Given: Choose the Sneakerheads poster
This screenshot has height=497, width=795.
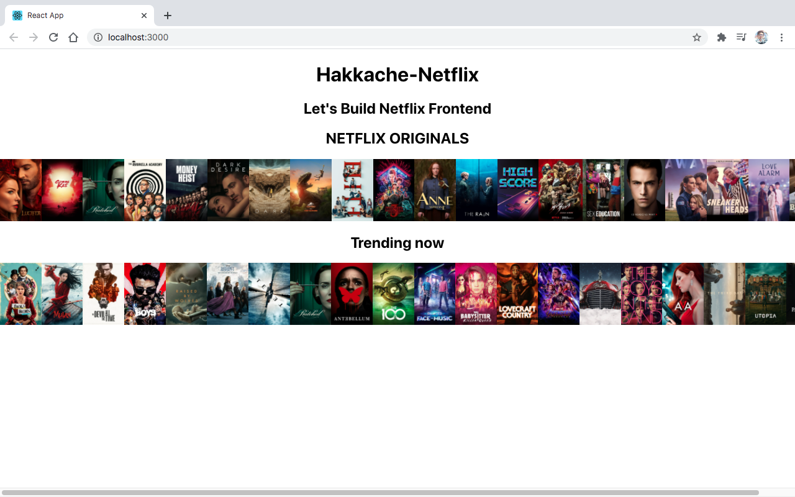Looking at the screenshot, I should coord(727,190).
